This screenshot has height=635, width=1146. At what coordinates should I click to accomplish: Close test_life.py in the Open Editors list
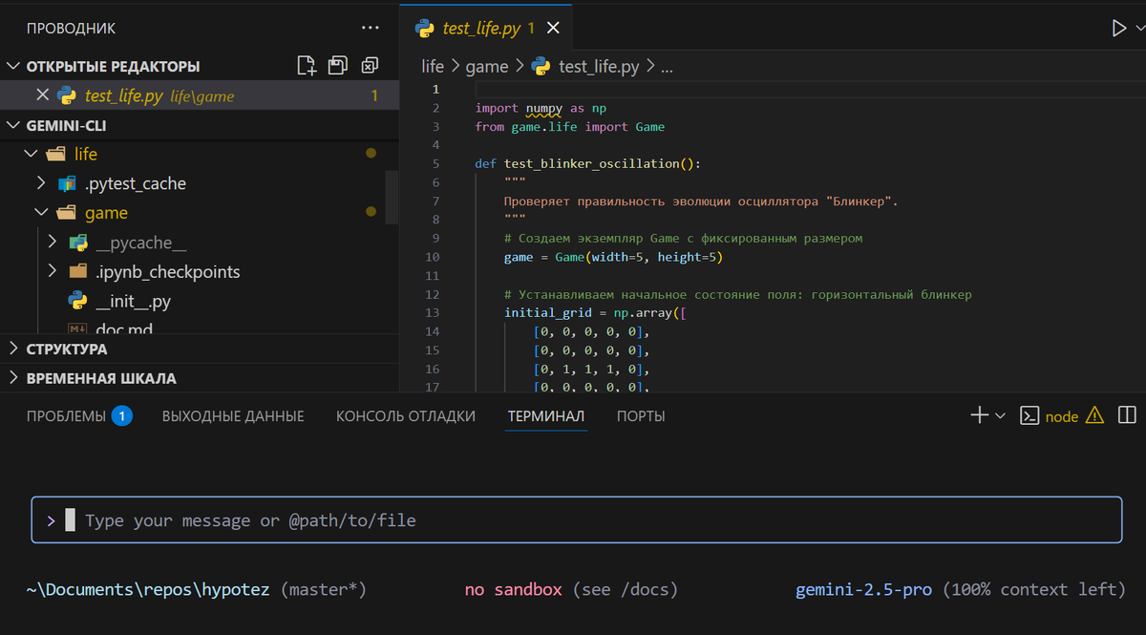[42, 95]
